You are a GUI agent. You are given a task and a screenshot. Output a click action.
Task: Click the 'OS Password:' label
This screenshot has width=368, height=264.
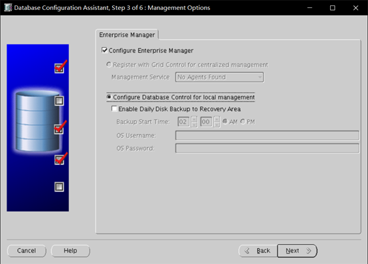136,148
